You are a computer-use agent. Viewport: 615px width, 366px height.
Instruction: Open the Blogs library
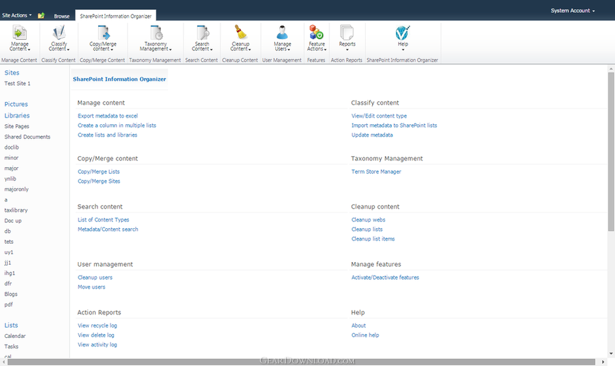coord(11,294)
